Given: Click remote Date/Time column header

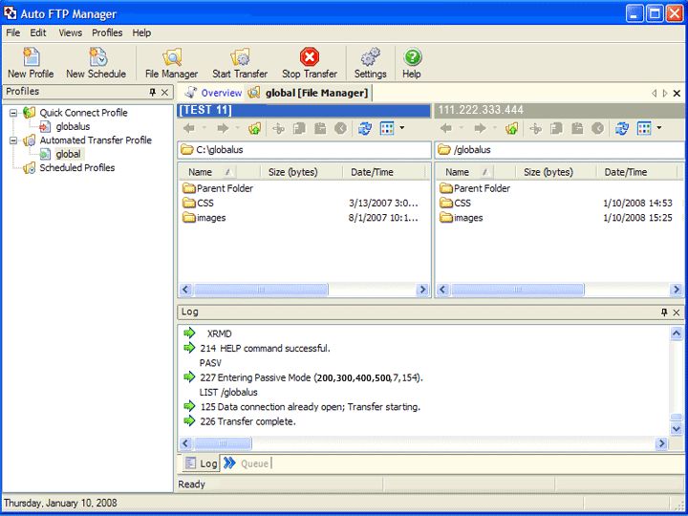Looking at the screenshot, I should pyautogui.click(x=637, y=172).
